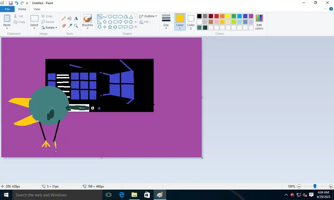The image size is (334, 200).
Task: Choose the Pentagon shape
Action: [x=110, y=22]
